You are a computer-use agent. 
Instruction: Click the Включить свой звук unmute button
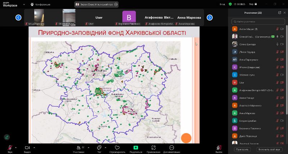coord(269,149)
